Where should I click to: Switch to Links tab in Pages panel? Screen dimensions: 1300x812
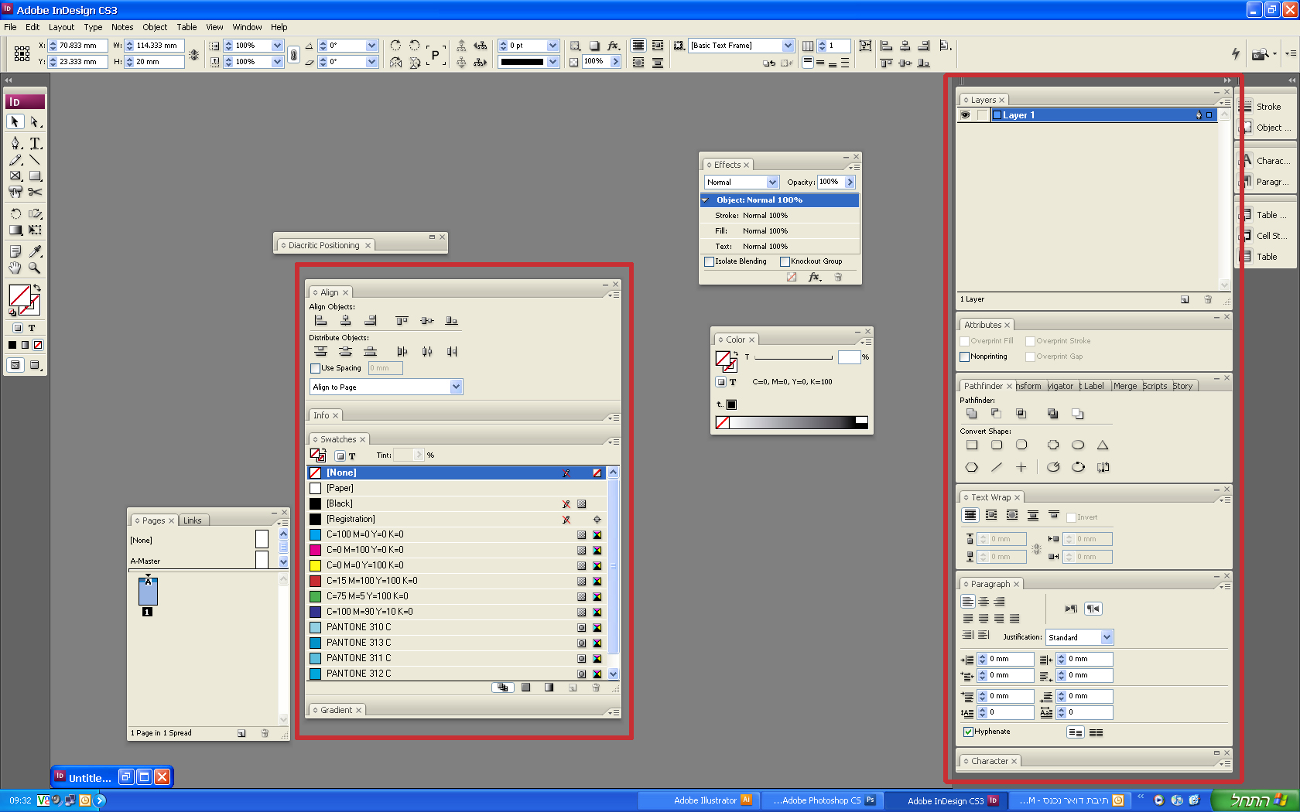click(193, 520)
